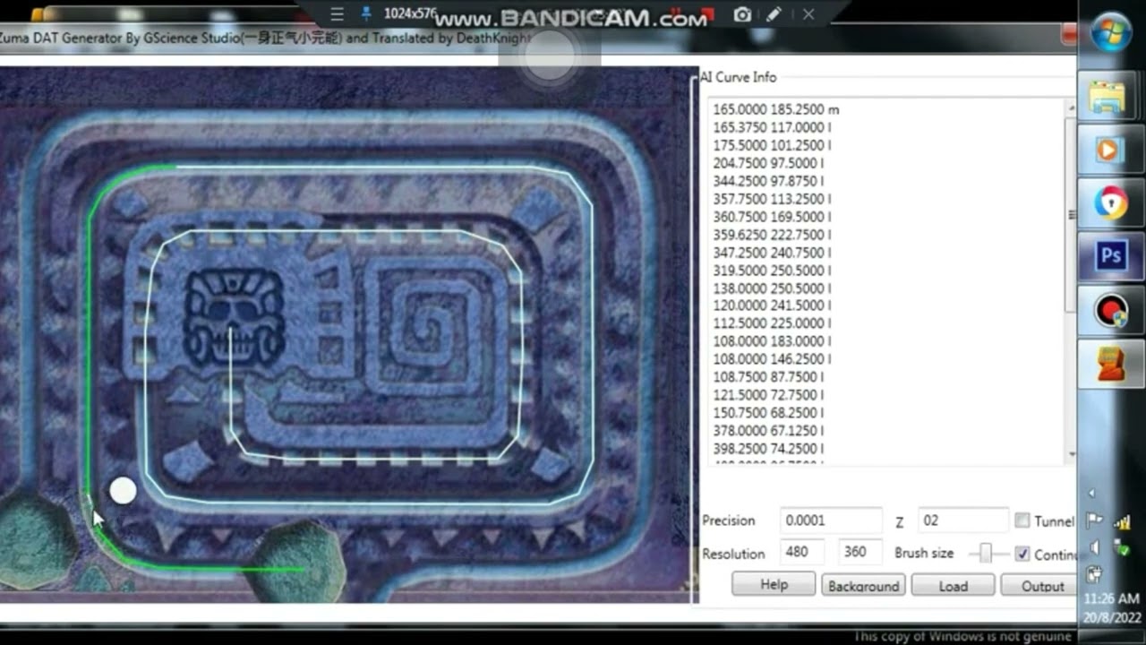The width and height of the screenshot is (1146, 645).
Task: Click the curve list scrollbar thumb
Action: click(1072, 215)
